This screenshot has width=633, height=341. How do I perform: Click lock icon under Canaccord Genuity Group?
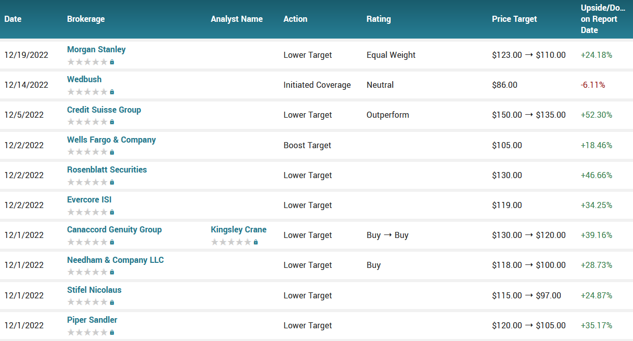click(112, 242)
